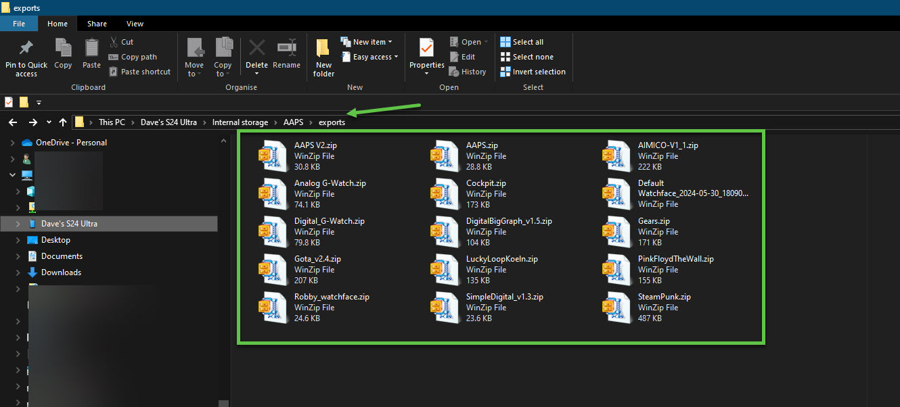Click the Paste icon

click(91, 53)
